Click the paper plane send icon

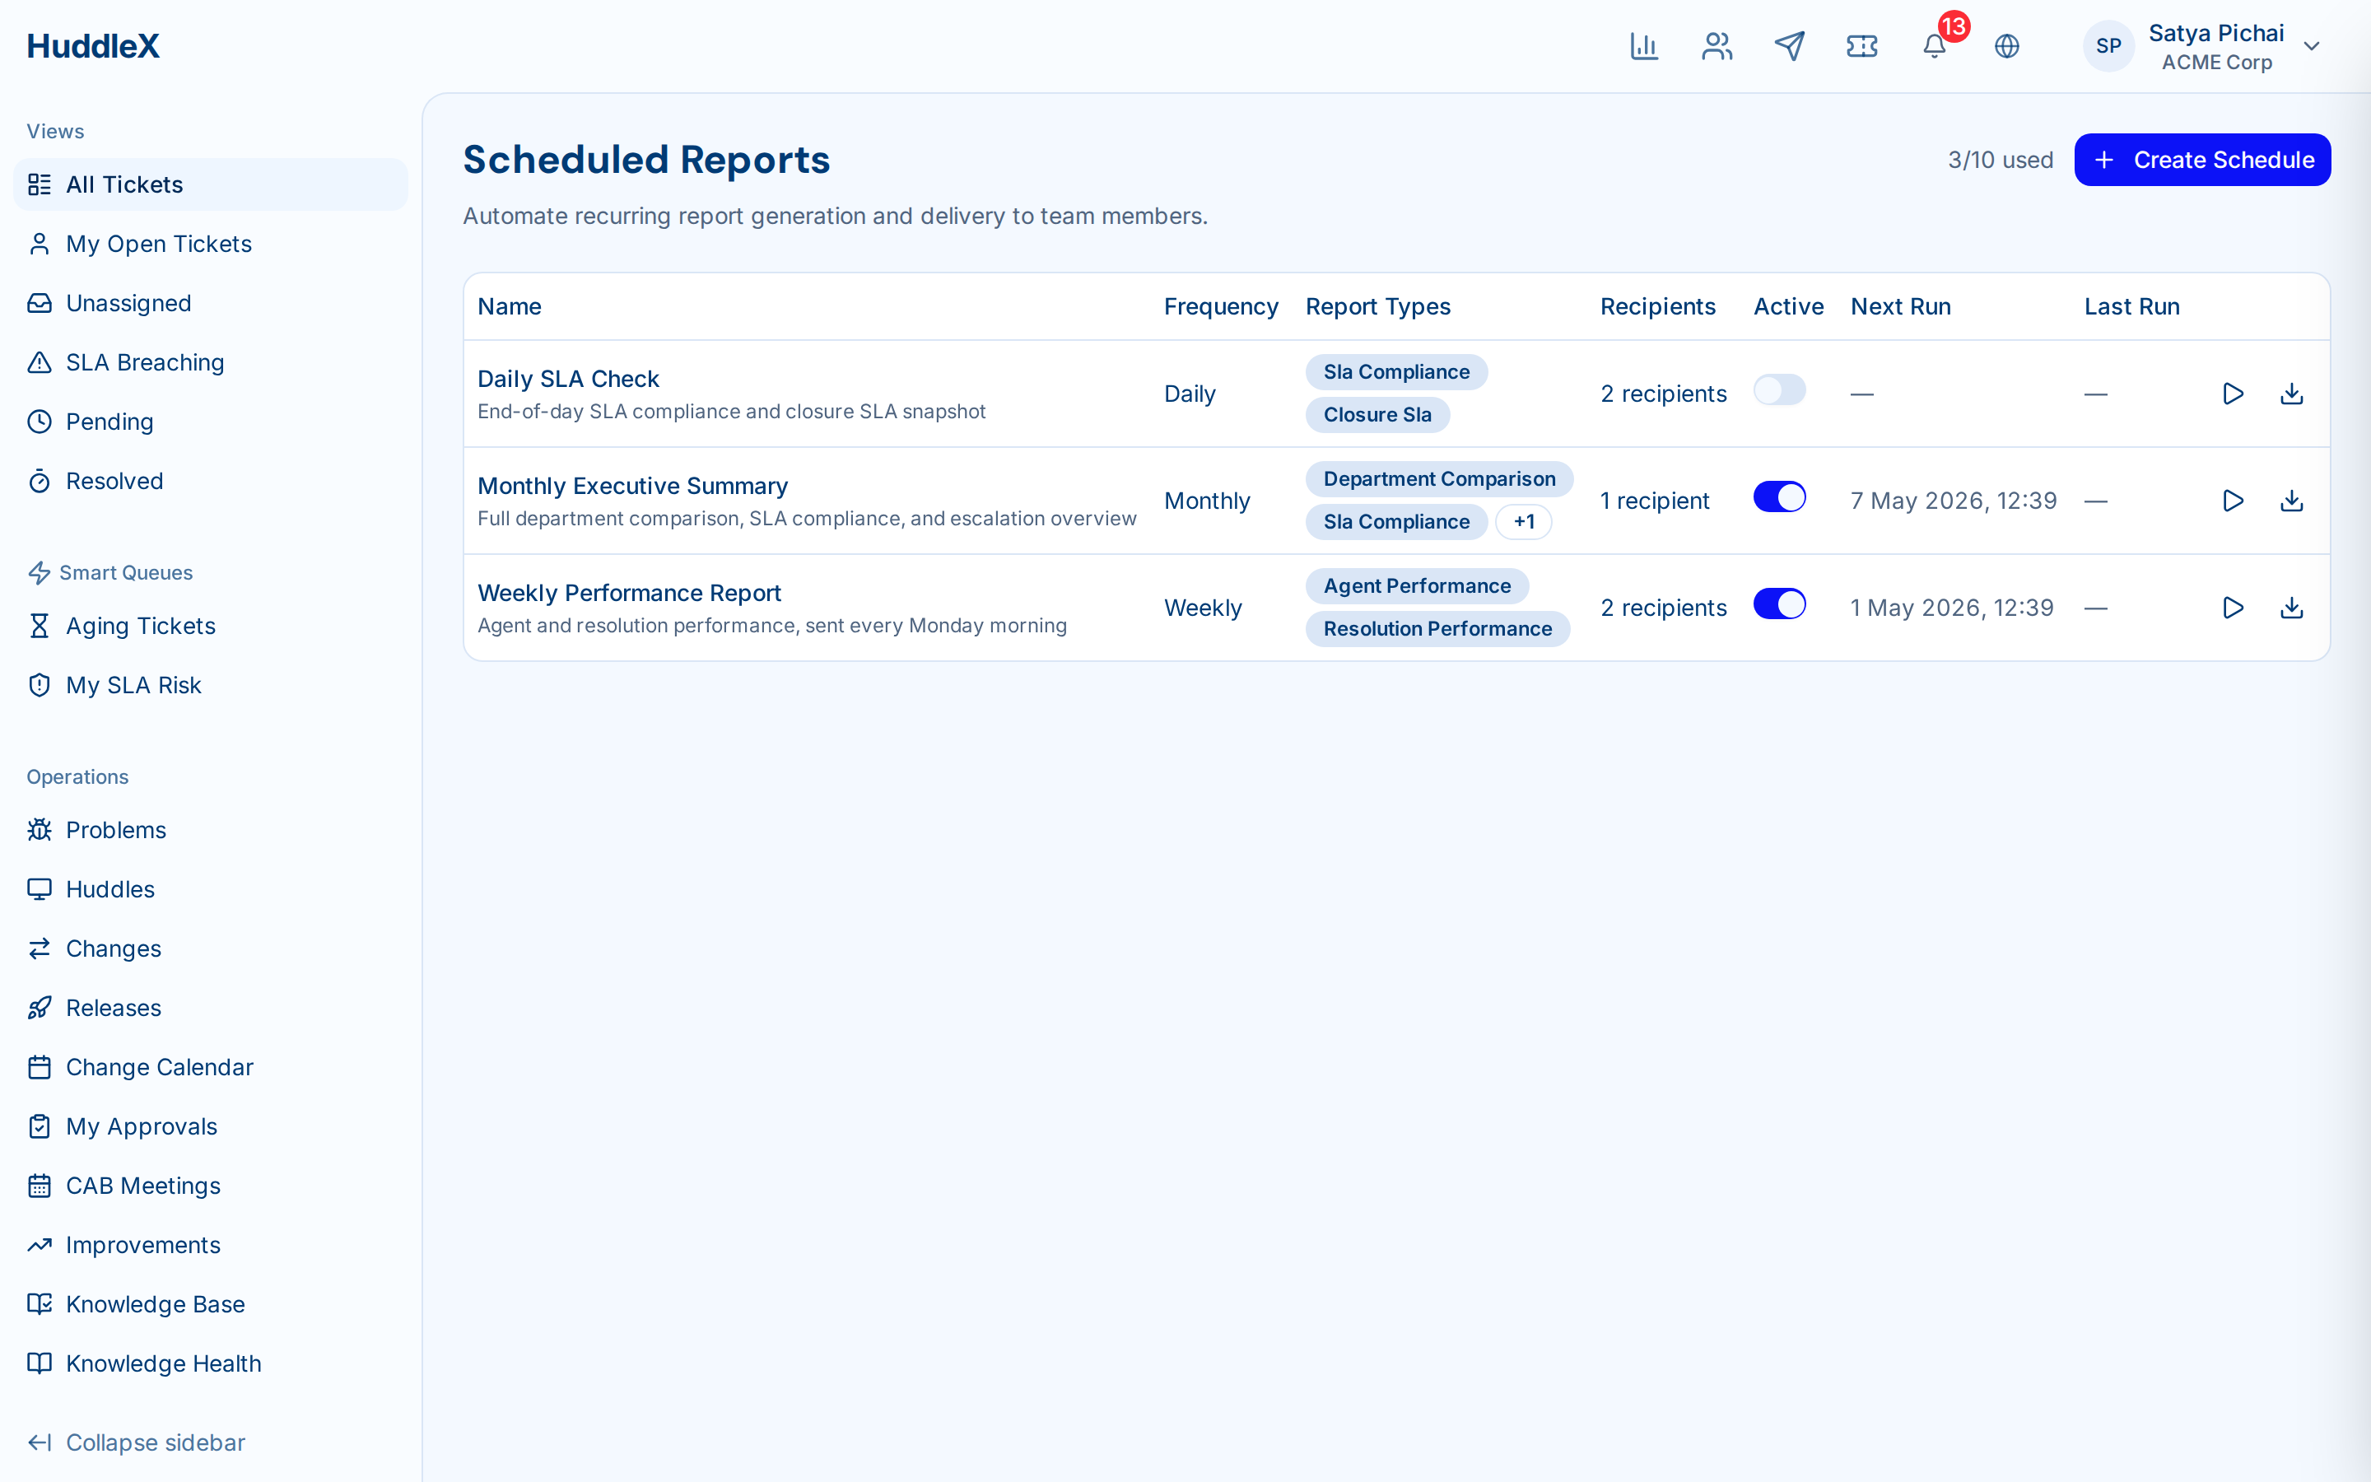click(1789, 46)
